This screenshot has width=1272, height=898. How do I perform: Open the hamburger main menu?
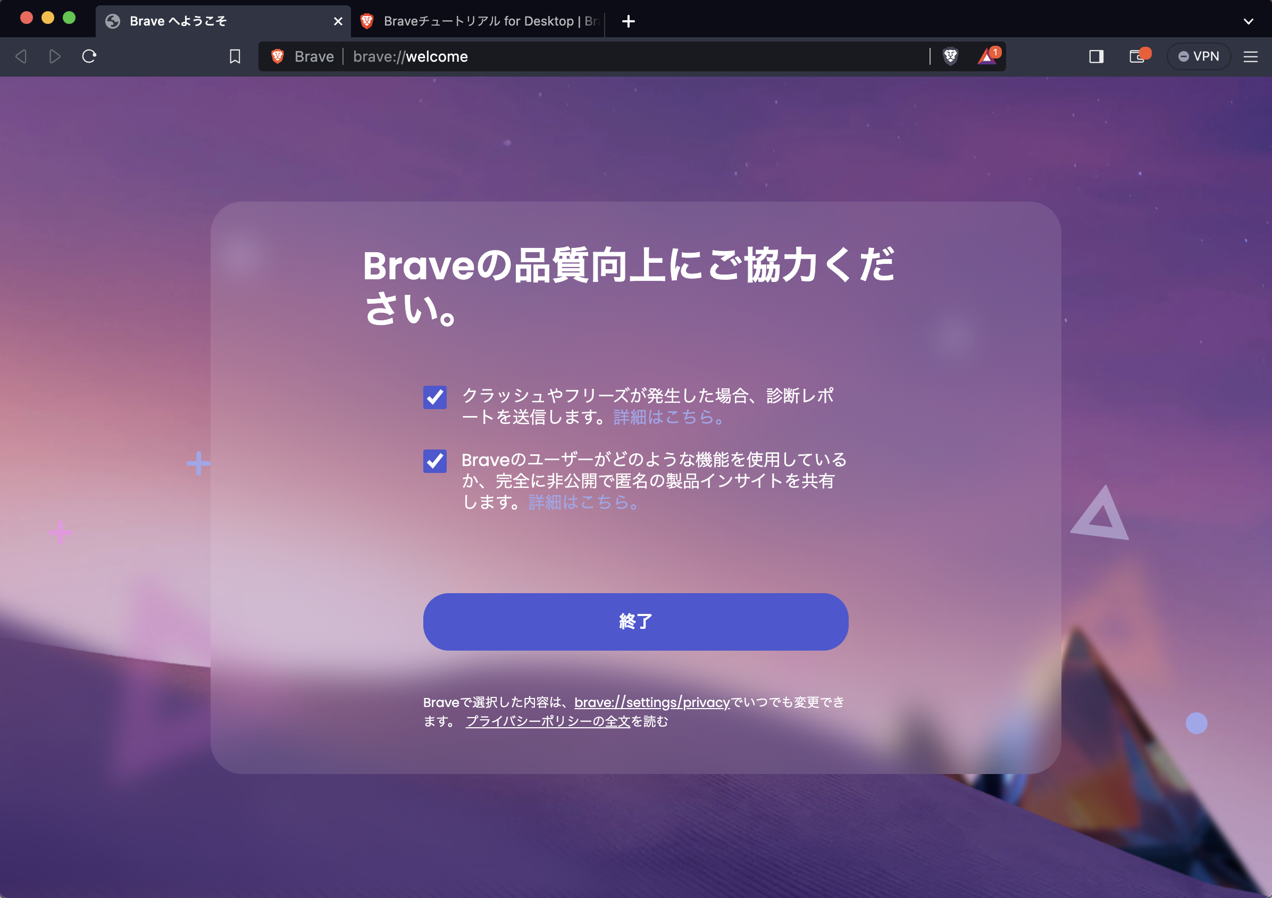coord(1250,56)
